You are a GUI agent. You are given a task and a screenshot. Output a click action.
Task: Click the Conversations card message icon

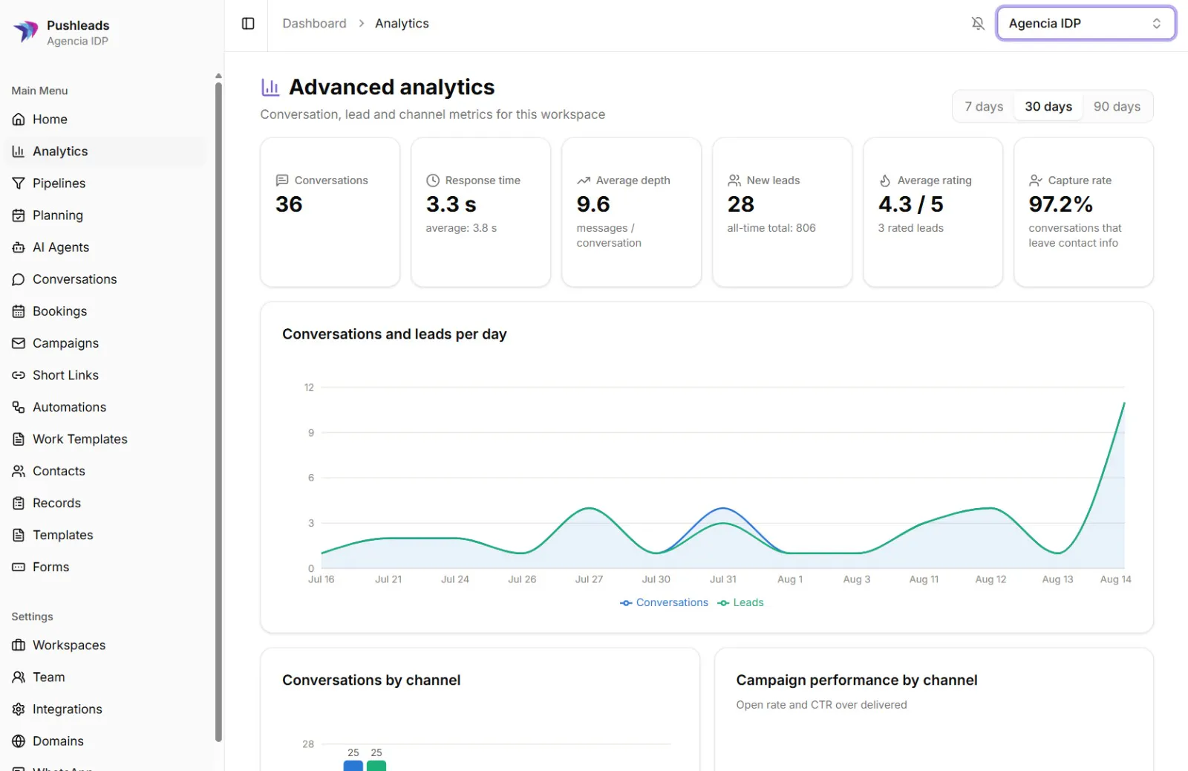(282, 180)
